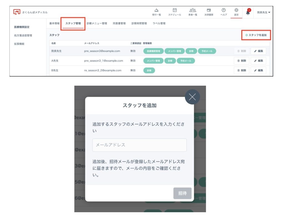284x220 pixels.
Task: Select the 診察時間管理 tab
Action: 139,23
